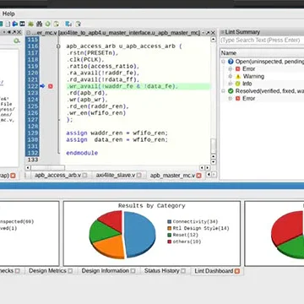Image resolution: width=304 pixels, height=304 pixels.
Task: Collapse the Resolved(verified, fixed) tree node
Action: 223,91
